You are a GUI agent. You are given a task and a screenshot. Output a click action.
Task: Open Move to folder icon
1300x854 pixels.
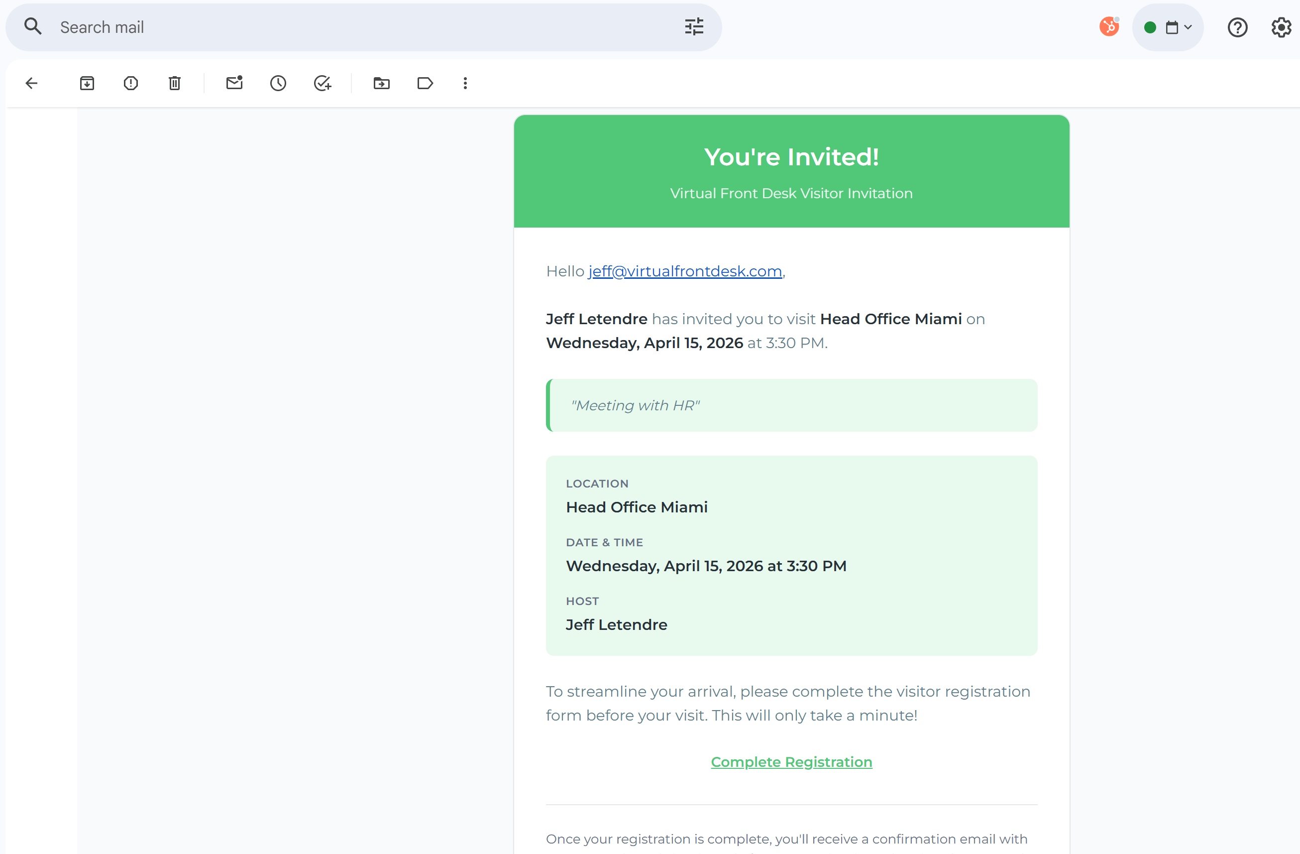click(x=381, y=83)
